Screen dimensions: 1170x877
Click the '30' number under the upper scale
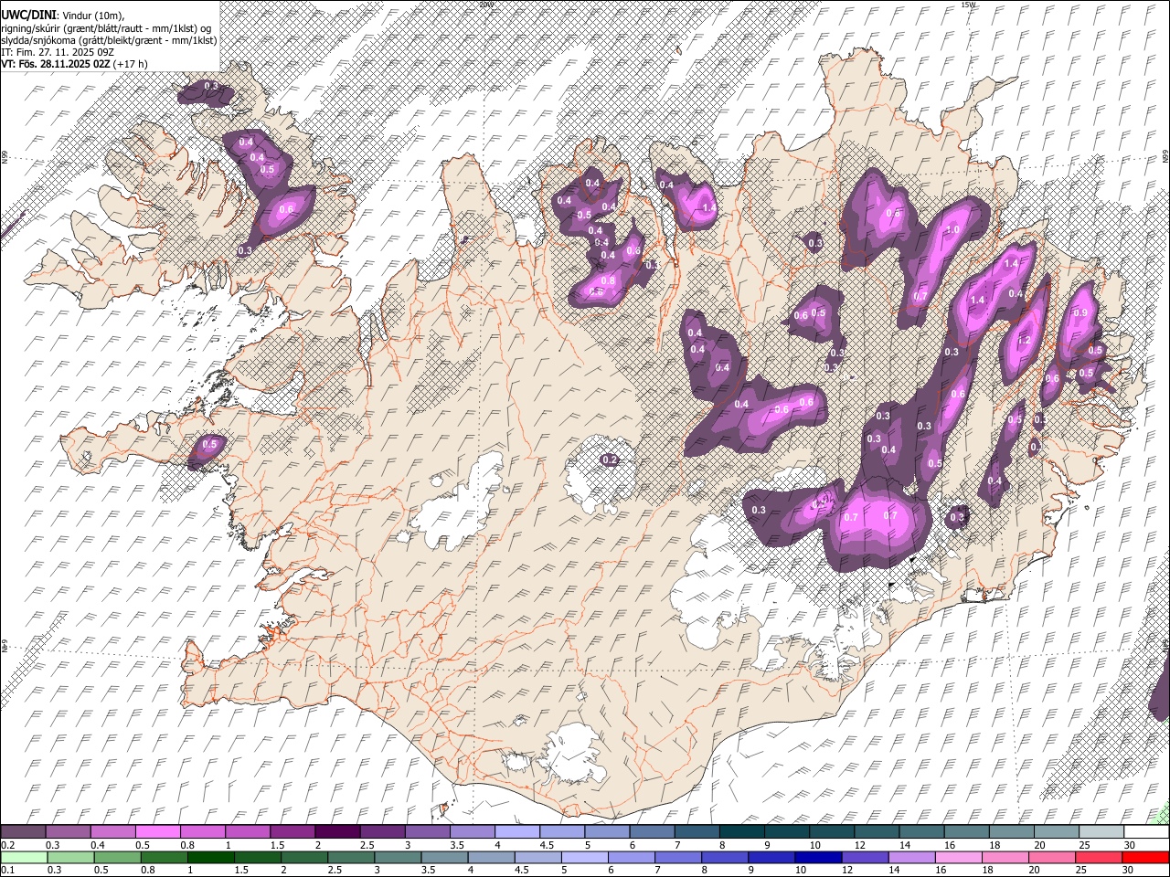(1129, 845)
